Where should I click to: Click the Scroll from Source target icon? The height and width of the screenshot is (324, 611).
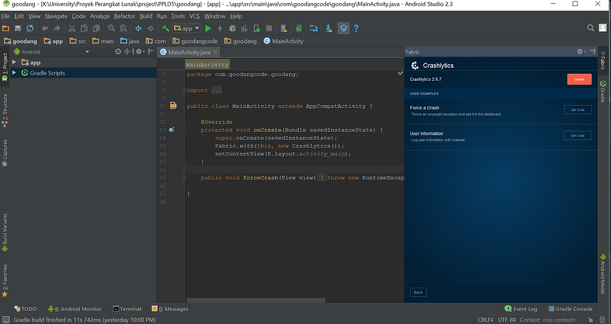click(x=118, y=52)
